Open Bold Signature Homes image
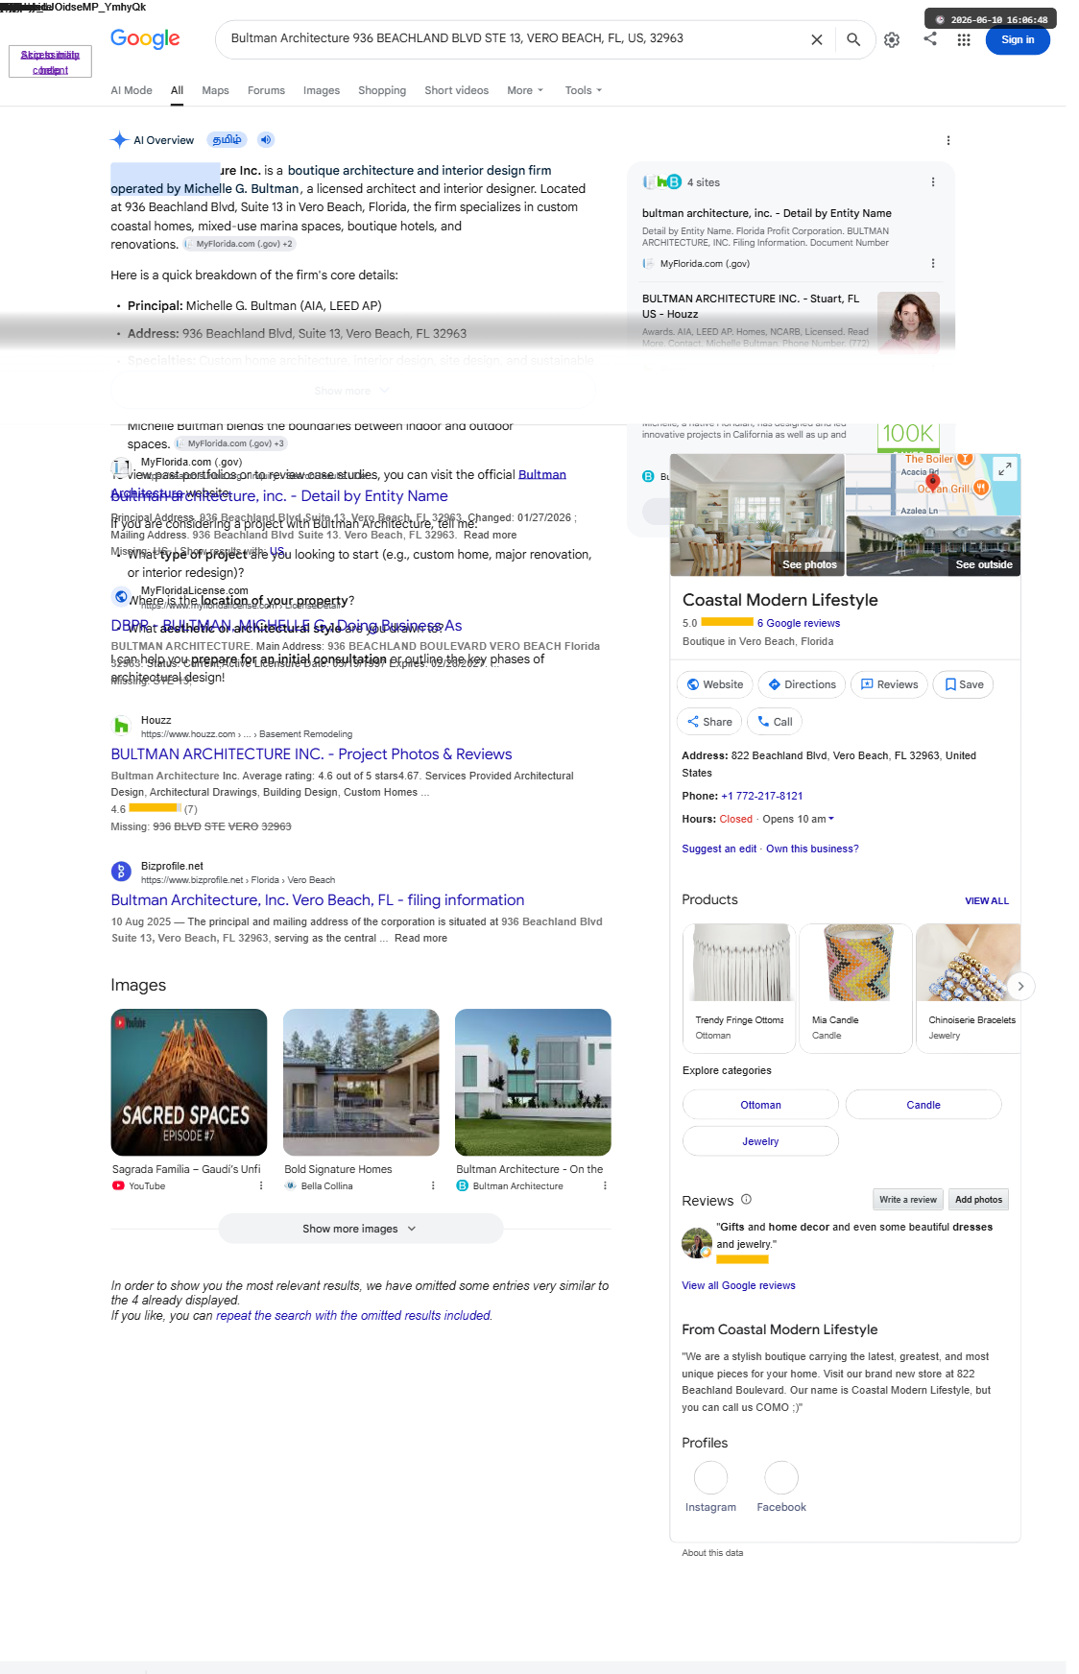This screenshot has height=1674, width=1079. 361,1083
